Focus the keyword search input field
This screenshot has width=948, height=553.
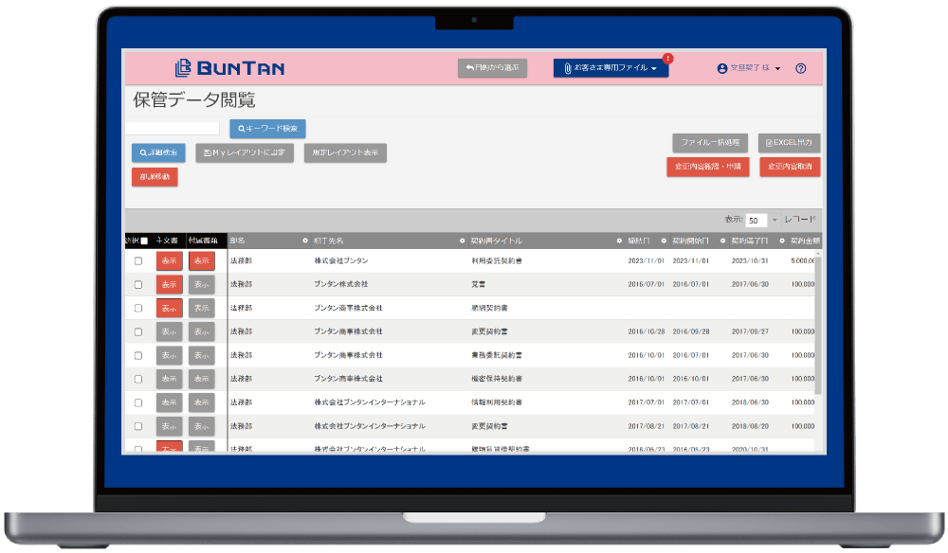174,129
